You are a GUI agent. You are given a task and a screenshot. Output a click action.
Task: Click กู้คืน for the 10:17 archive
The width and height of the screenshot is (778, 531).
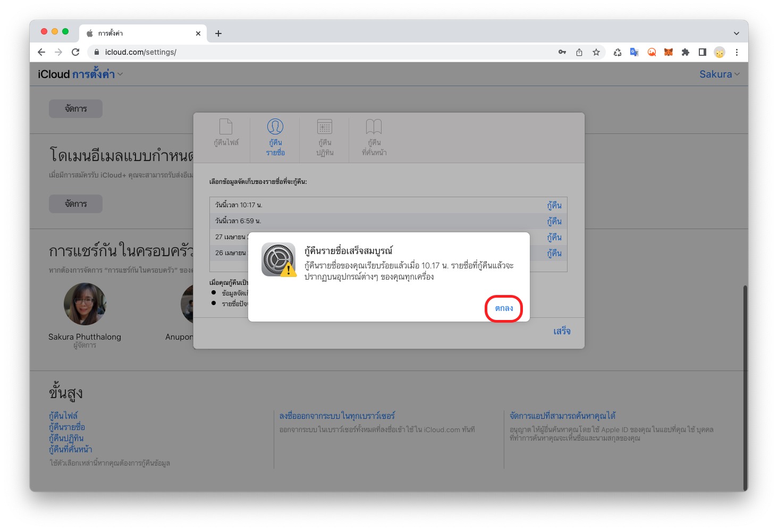(554, 205)
